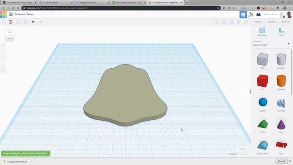Click the Fit all in view button

3,51
